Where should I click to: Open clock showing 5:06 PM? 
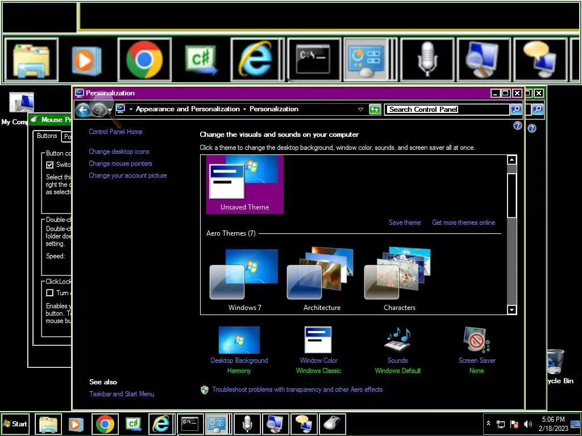[x=553, y=424]
